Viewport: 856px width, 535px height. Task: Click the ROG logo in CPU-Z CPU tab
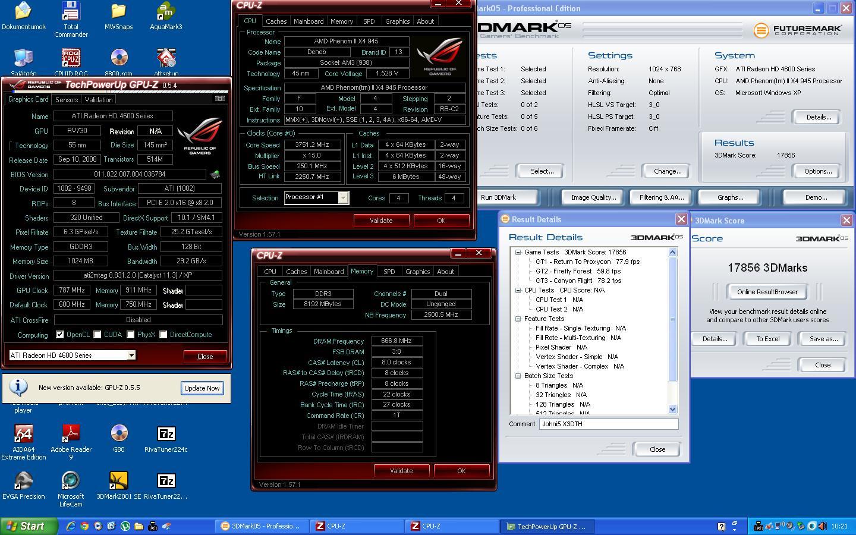[439, 56]
